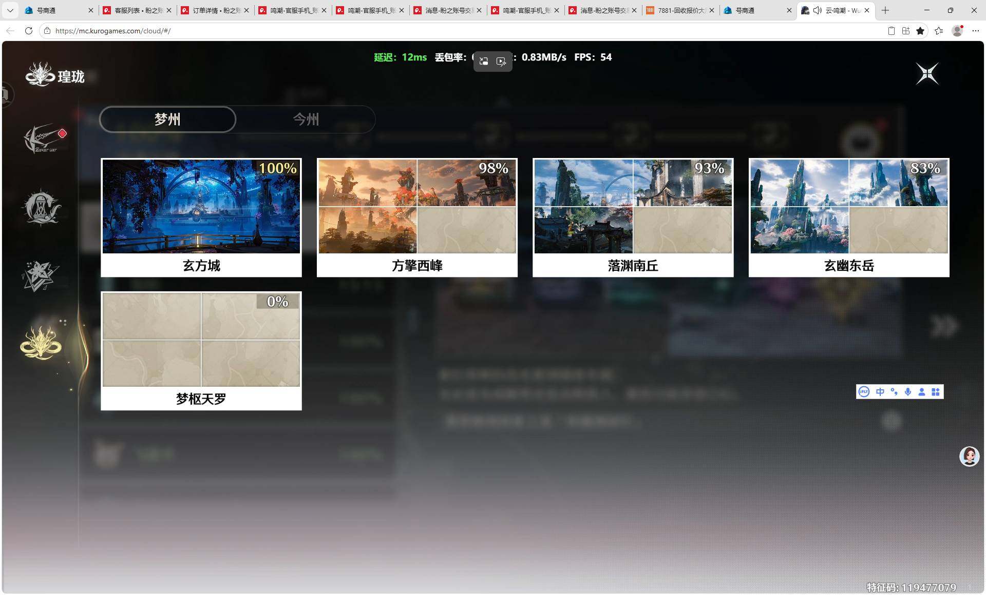Open the 落渊南丘 93% exploration card

(633, 217)
